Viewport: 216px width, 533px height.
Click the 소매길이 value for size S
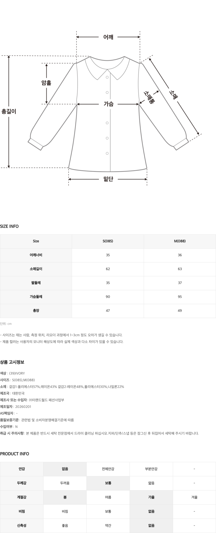[x=108, y=269]
